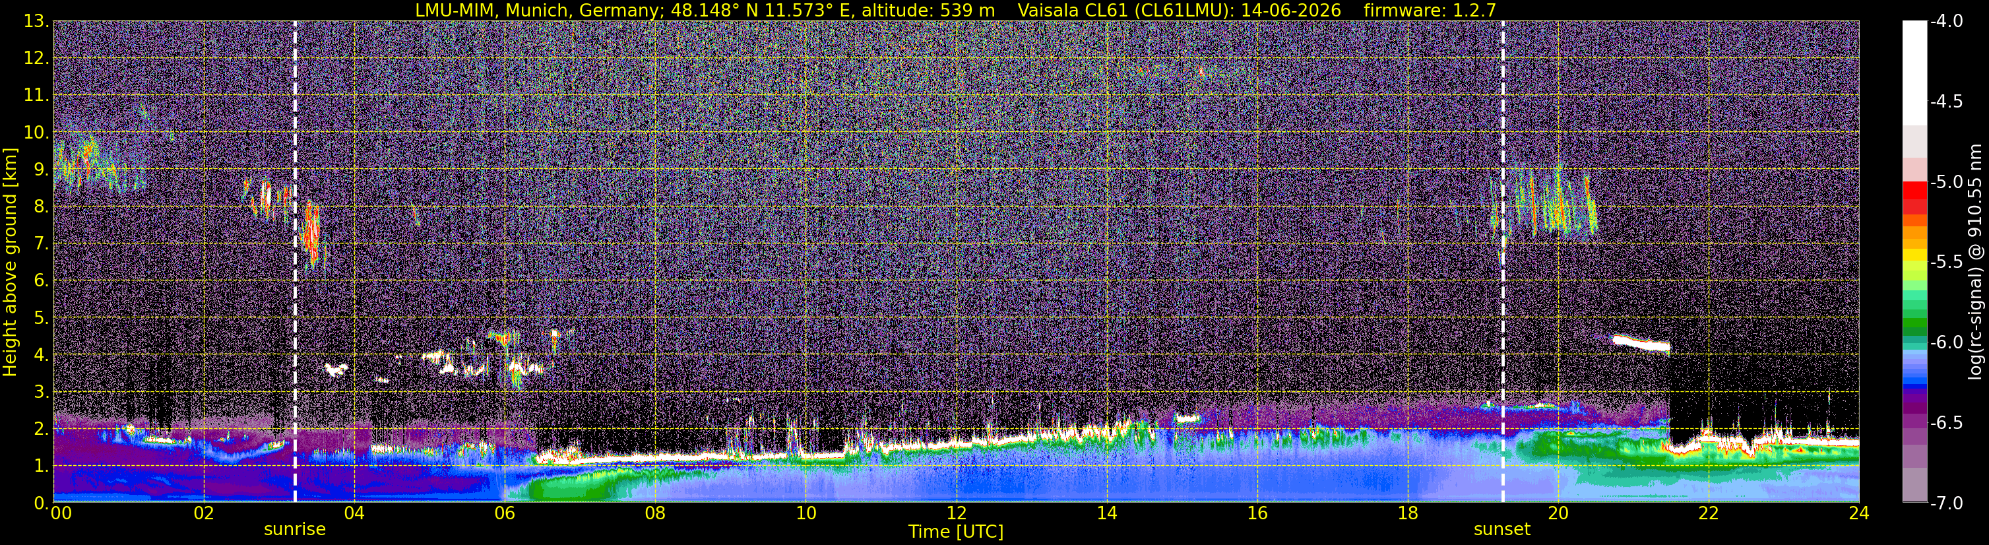Click the '-6.0' colorbar tick label

[1945, 342]
